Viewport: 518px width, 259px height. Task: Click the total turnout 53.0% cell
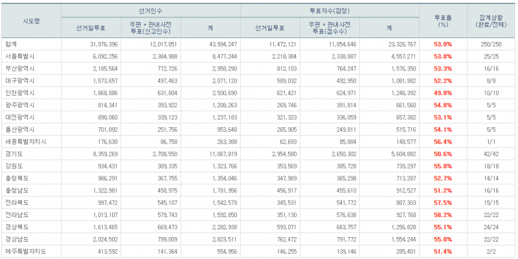click(443, 44)
